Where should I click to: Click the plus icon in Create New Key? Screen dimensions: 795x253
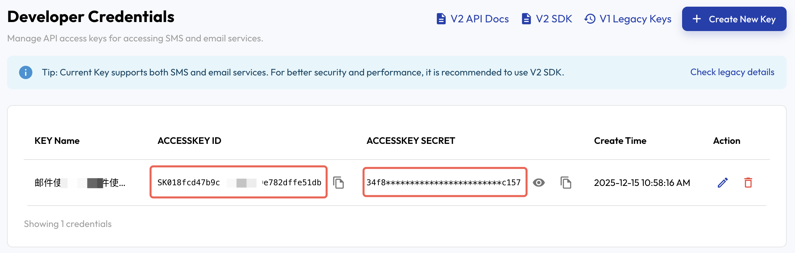(x=696, y=19)
